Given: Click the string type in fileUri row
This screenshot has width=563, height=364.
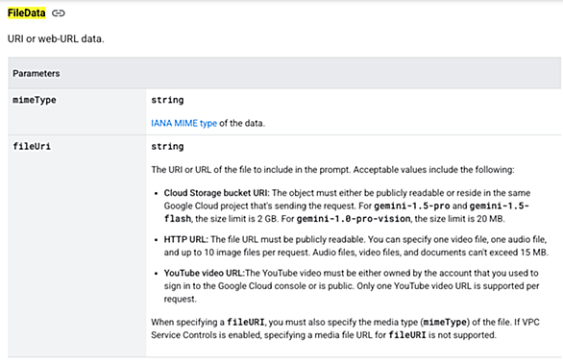Looking at the screenshot, I should pyautogui.click(x=167, y=146).
